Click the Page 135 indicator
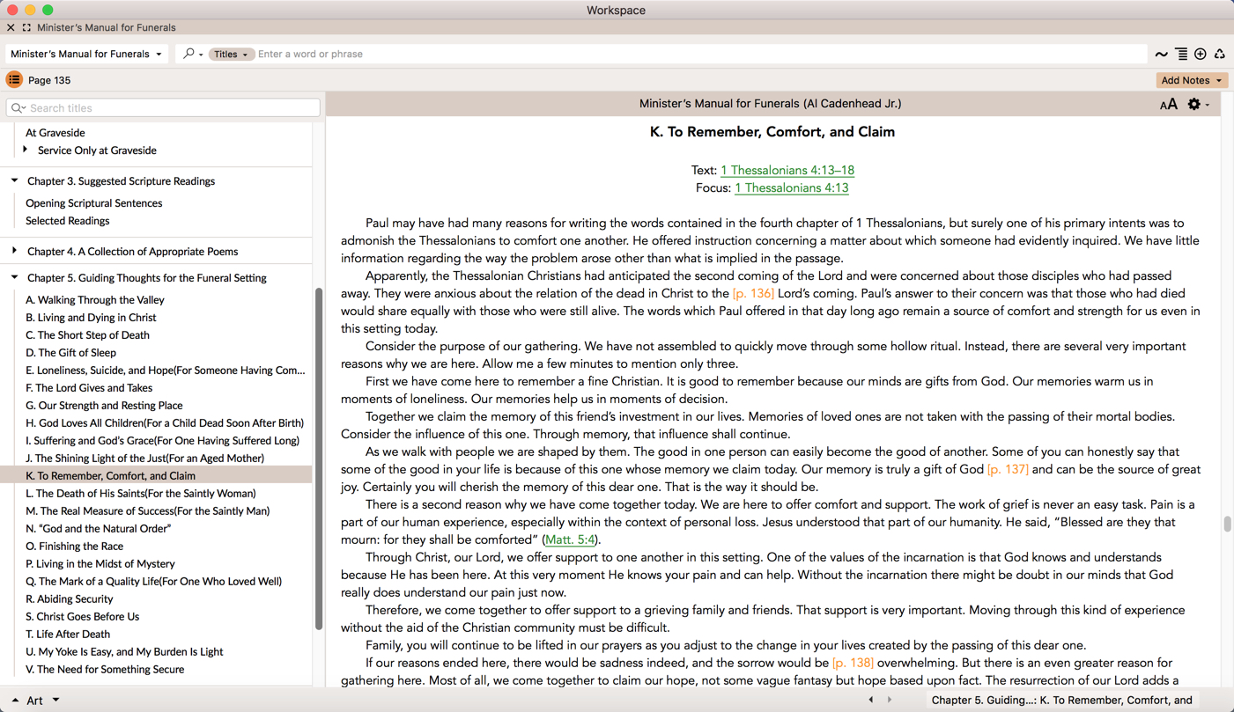This screenshot has width=1234, height=712. tap(49, 80)
